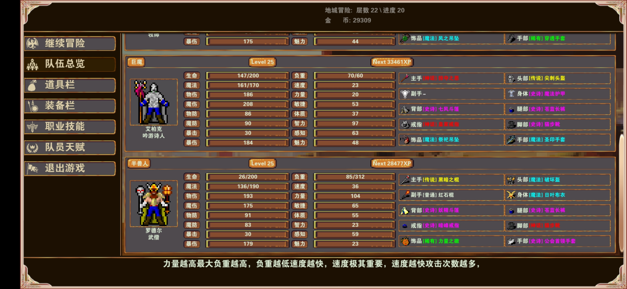Click the 继续冒险 button
The height and width of the screenshot is (289, 627).
click(x=70, y=43)
